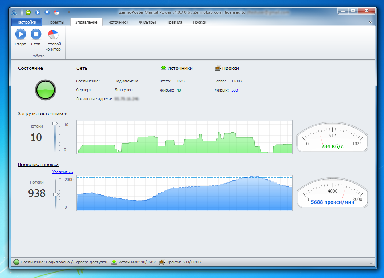384x278 pixels.
Task: Click the green source loading graph
Action: coord(184,137)
